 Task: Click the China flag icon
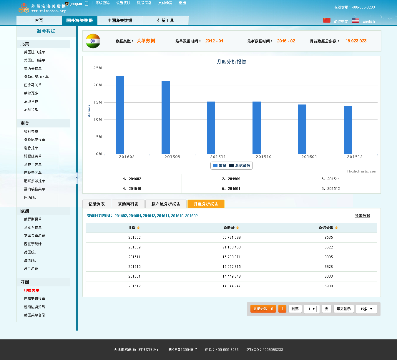(x=327, y=20)
